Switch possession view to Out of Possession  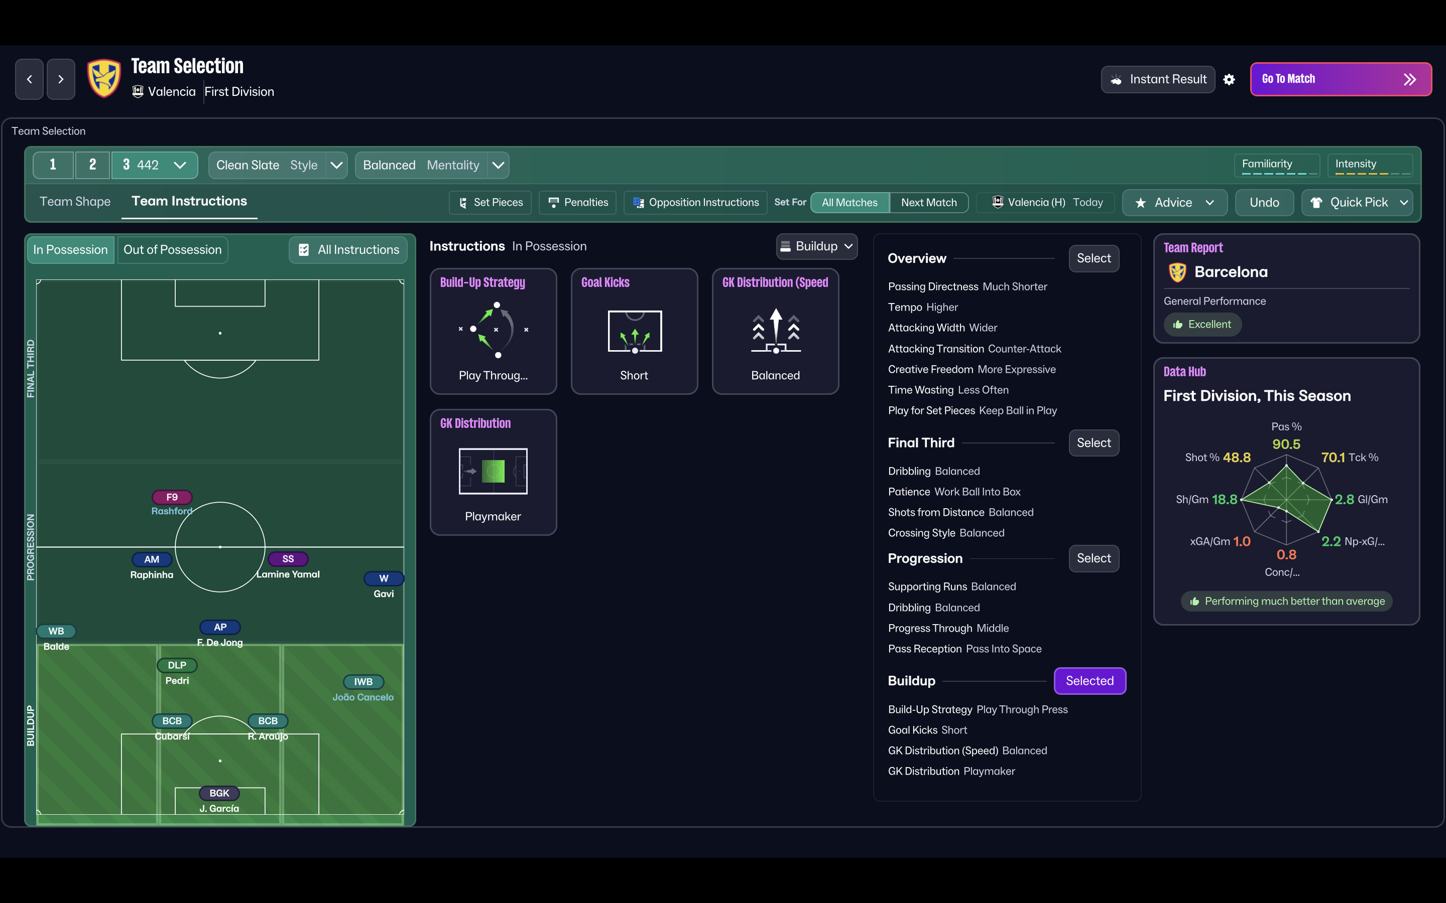(172, 250)
